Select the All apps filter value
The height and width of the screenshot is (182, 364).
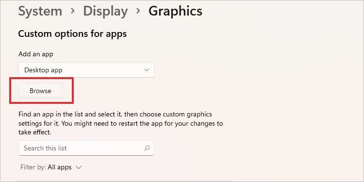pyautogui.click(x=60, y=167)
